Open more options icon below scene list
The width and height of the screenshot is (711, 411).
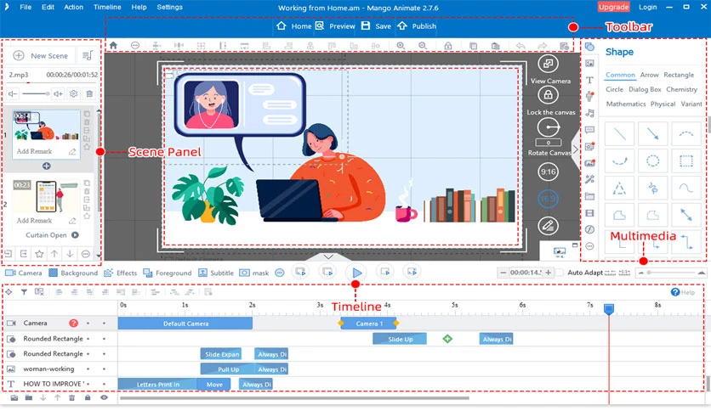(x=85, y=254)
